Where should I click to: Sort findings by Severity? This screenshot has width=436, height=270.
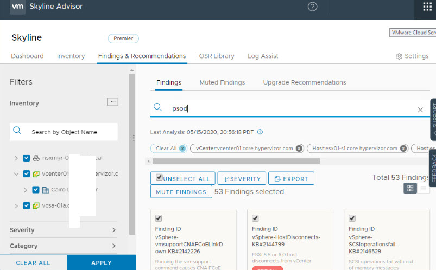point(242,178)
